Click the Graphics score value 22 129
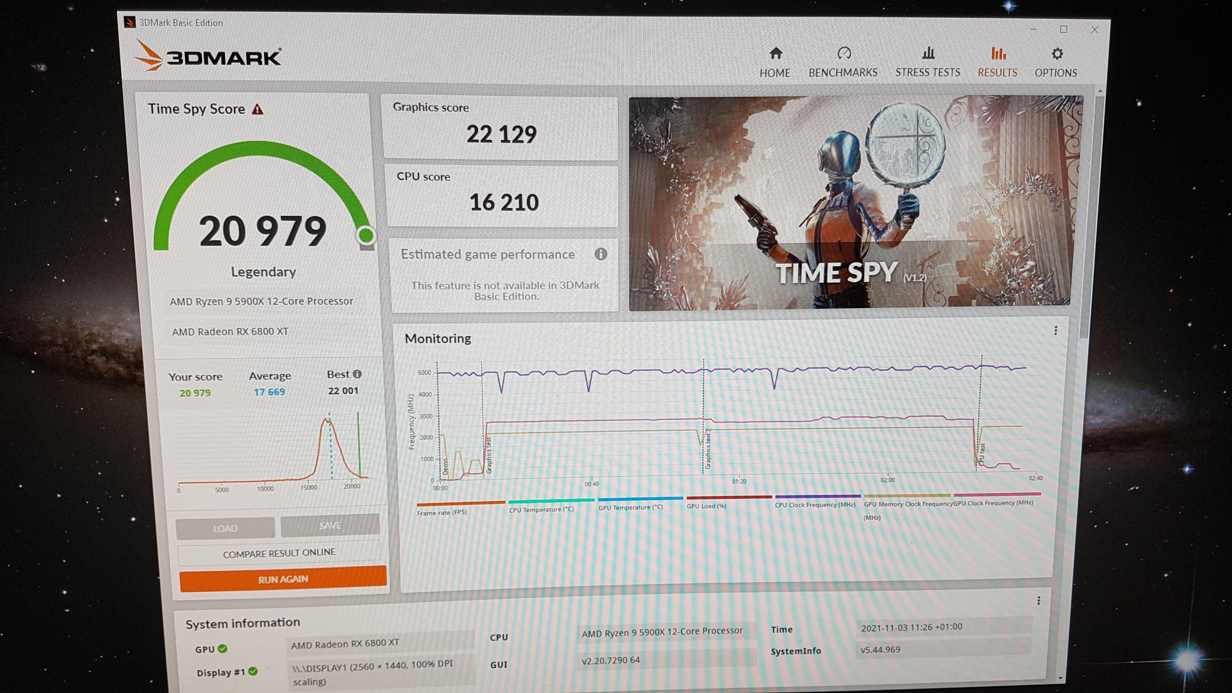Image resolution: width=1232 pixels, height=693 pixels. coord(501,134)
